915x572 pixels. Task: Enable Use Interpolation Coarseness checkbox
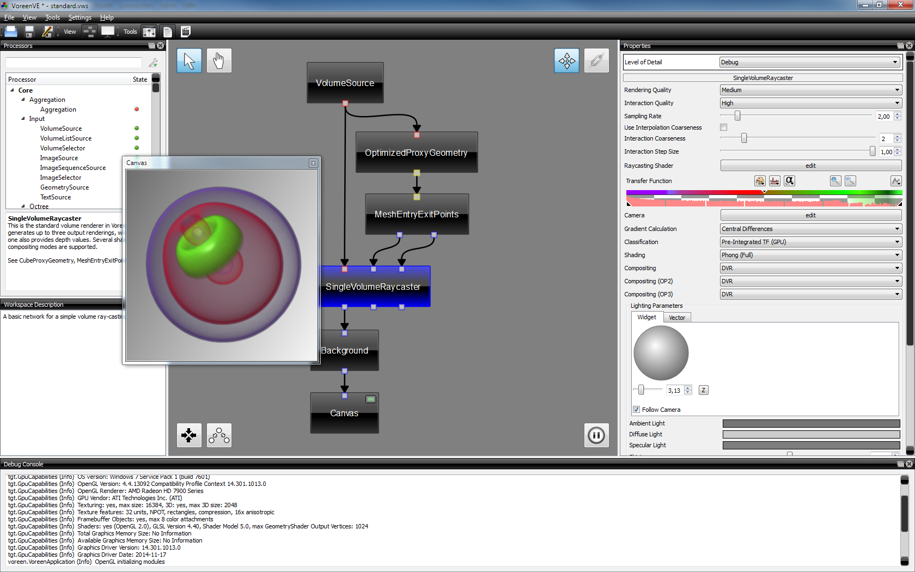point(724,127)
